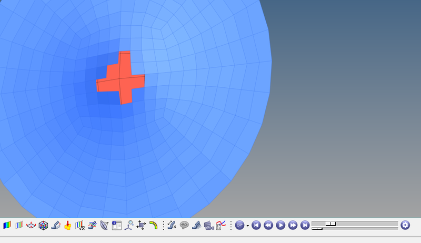421x243 pixels.
Task: Open the Streamlines panel icon
Action: 92,225
